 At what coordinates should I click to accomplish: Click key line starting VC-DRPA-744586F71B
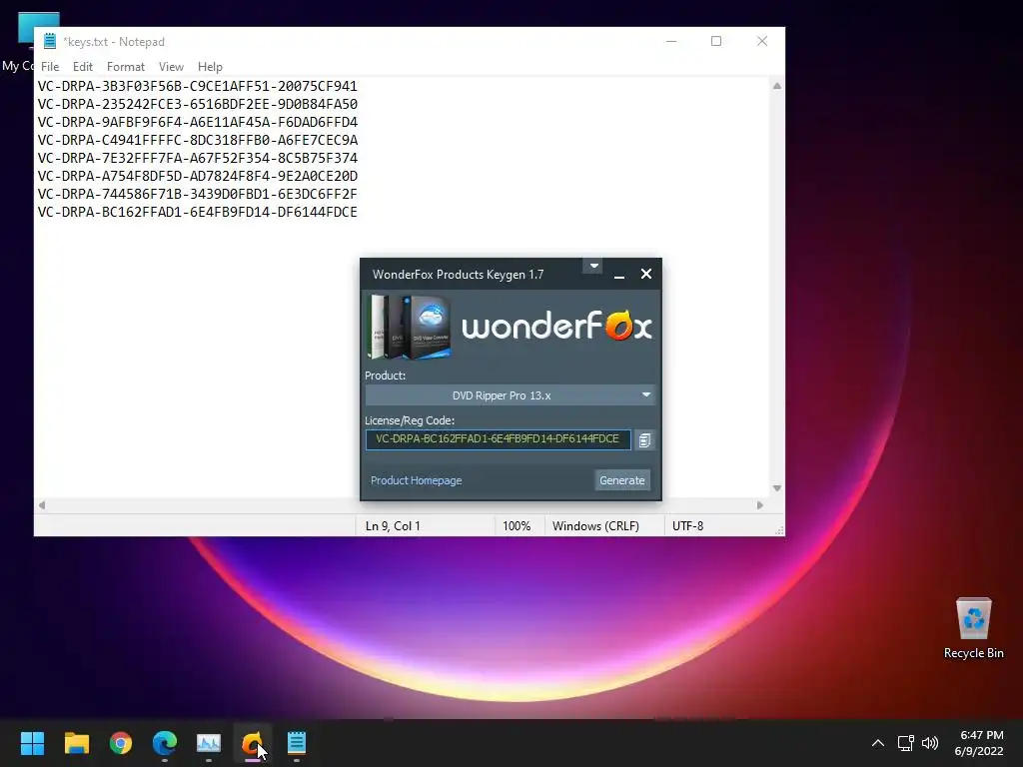pyautogui.click(x=197, y=195)
